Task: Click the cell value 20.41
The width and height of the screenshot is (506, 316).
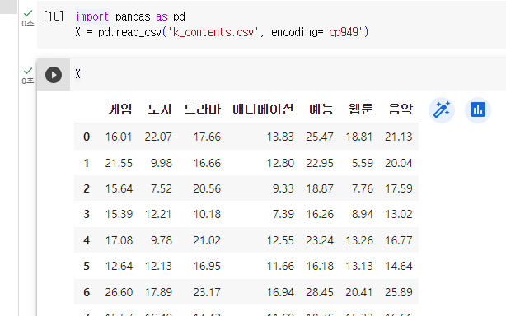Action: coord(359,292)
